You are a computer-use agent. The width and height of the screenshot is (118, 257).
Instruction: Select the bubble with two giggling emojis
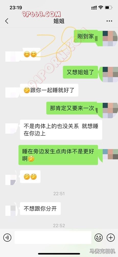[x=30, y=177]
